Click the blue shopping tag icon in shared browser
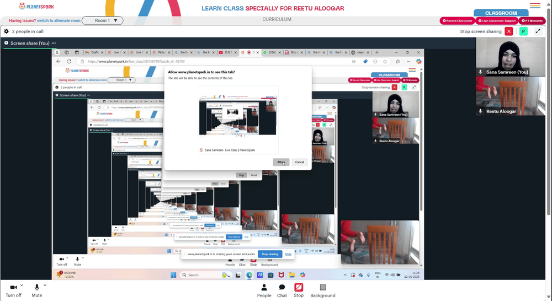This screenshot has height=301, width=552. 365,61
